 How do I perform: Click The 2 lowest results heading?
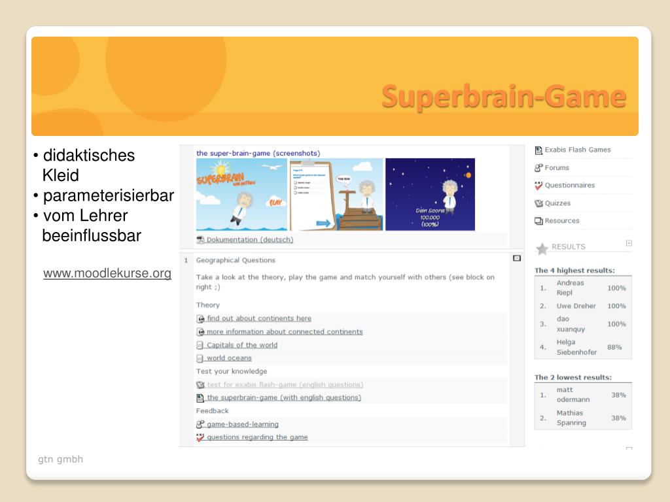[x=573, y=378]
